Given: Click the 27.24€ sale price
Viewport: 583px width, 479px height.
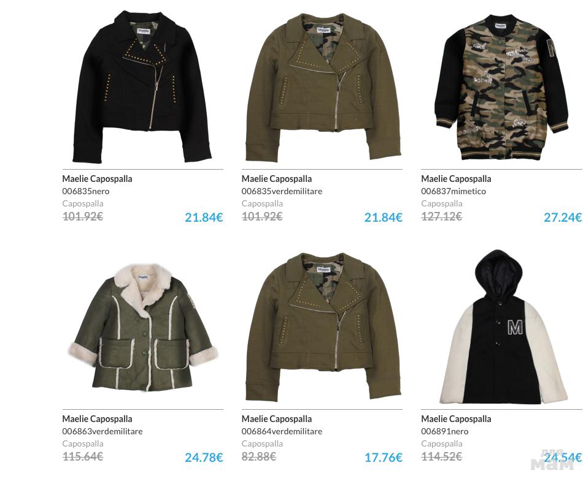Looking at the screenshot, I should pyautogui.click(x=563, y=217).
